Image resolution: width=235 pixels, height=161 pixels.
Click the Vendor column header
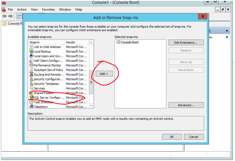(77, 42)
